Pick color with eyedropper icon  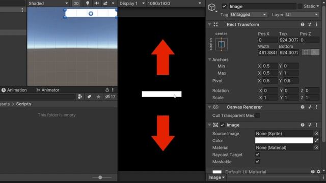coord(317,140)
